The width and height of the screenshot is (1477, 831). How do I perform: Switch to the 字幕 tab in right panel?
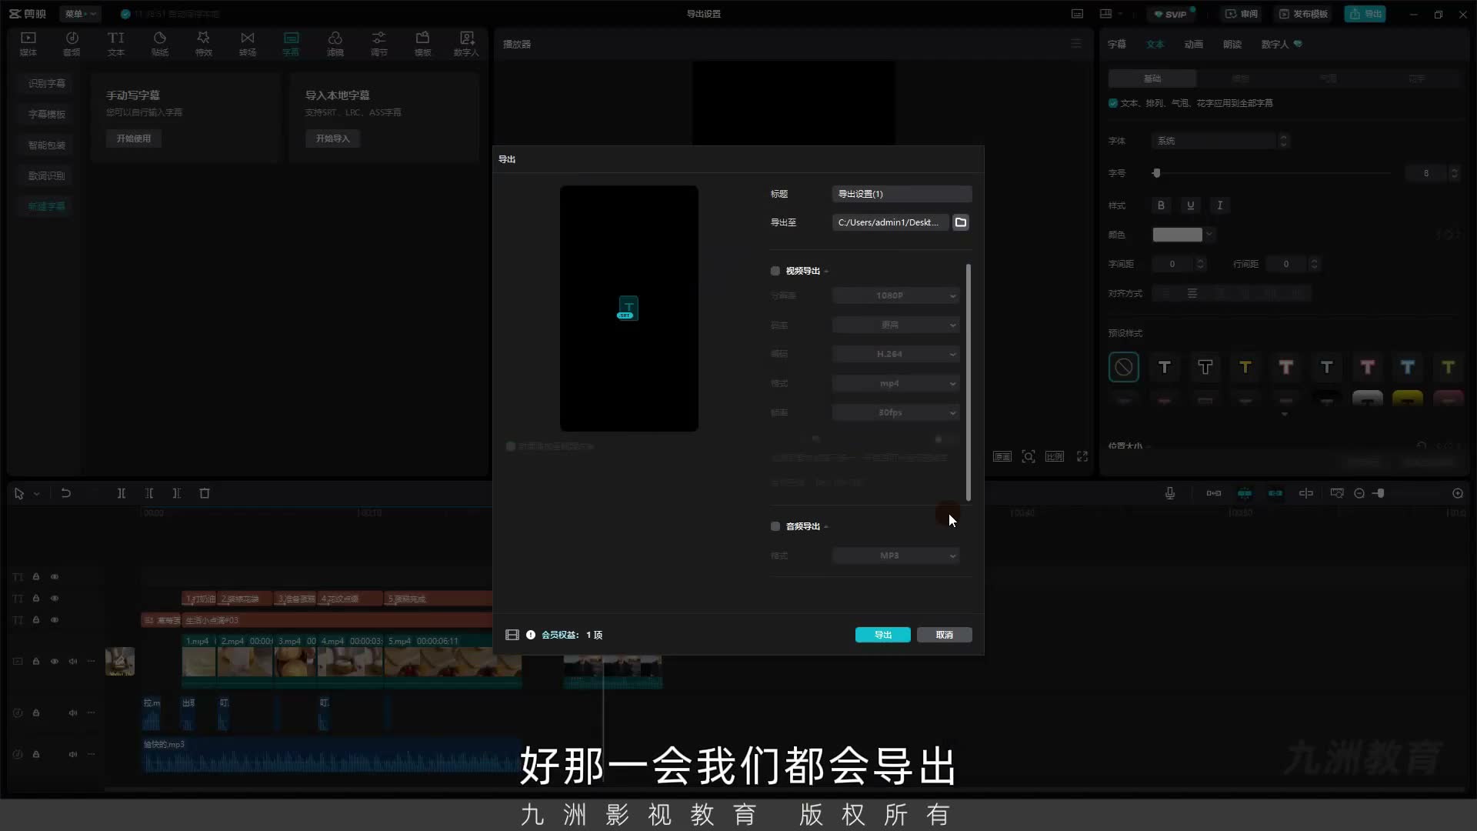1117,44
